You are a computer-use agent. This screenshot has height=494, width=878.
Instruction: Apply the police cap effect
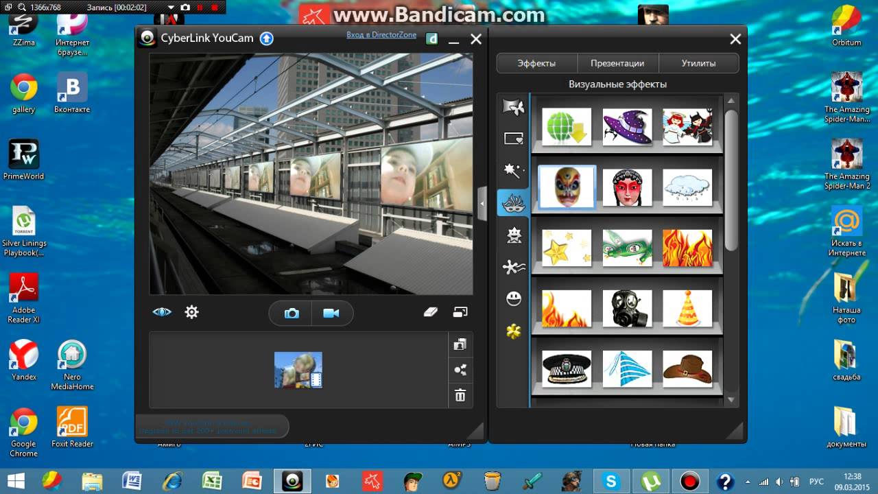[x=567, y=368]
